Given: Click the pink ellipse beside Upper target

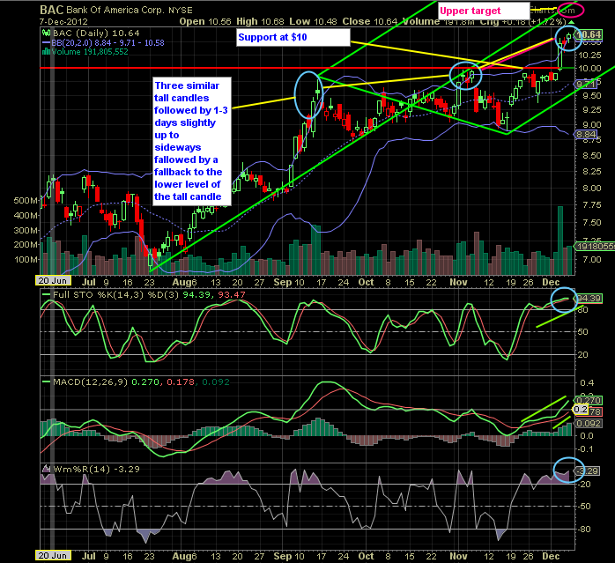Looking at the screenshot, I should point(572,11).
